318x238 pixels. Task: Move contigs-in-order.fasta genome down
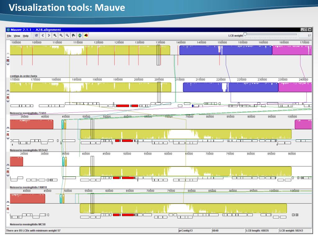pos(8,64)
